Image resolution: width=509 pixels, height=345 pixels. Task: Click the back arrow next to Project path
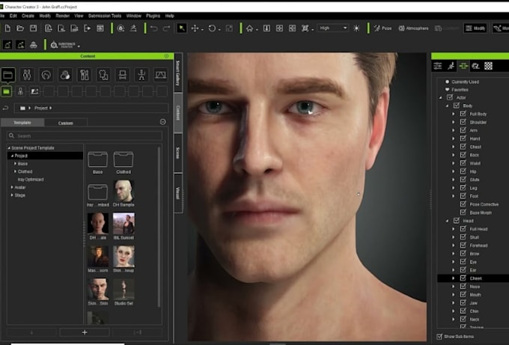[x=5, y=108]
